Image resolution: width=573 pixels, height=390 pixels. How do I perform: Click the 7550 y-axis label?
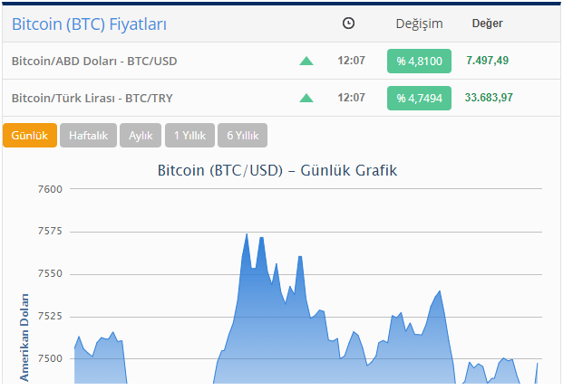pos(50,273)
